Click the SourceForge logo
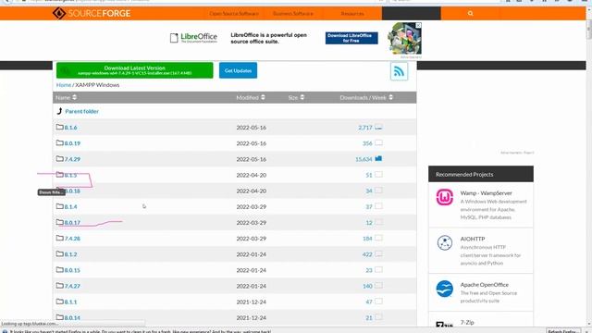The height and width of the screenshot is (333, 592). tap(92, 13)
